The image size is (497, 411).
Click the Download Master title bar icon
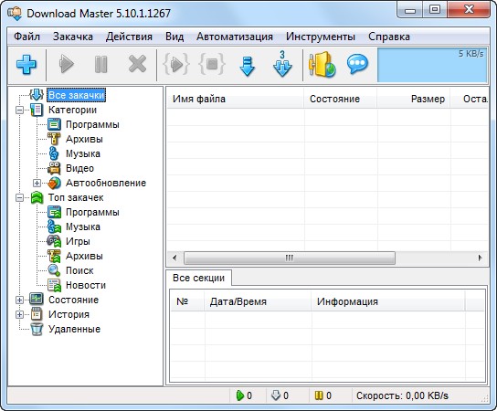pyautogui.click(x=15, y=14)
